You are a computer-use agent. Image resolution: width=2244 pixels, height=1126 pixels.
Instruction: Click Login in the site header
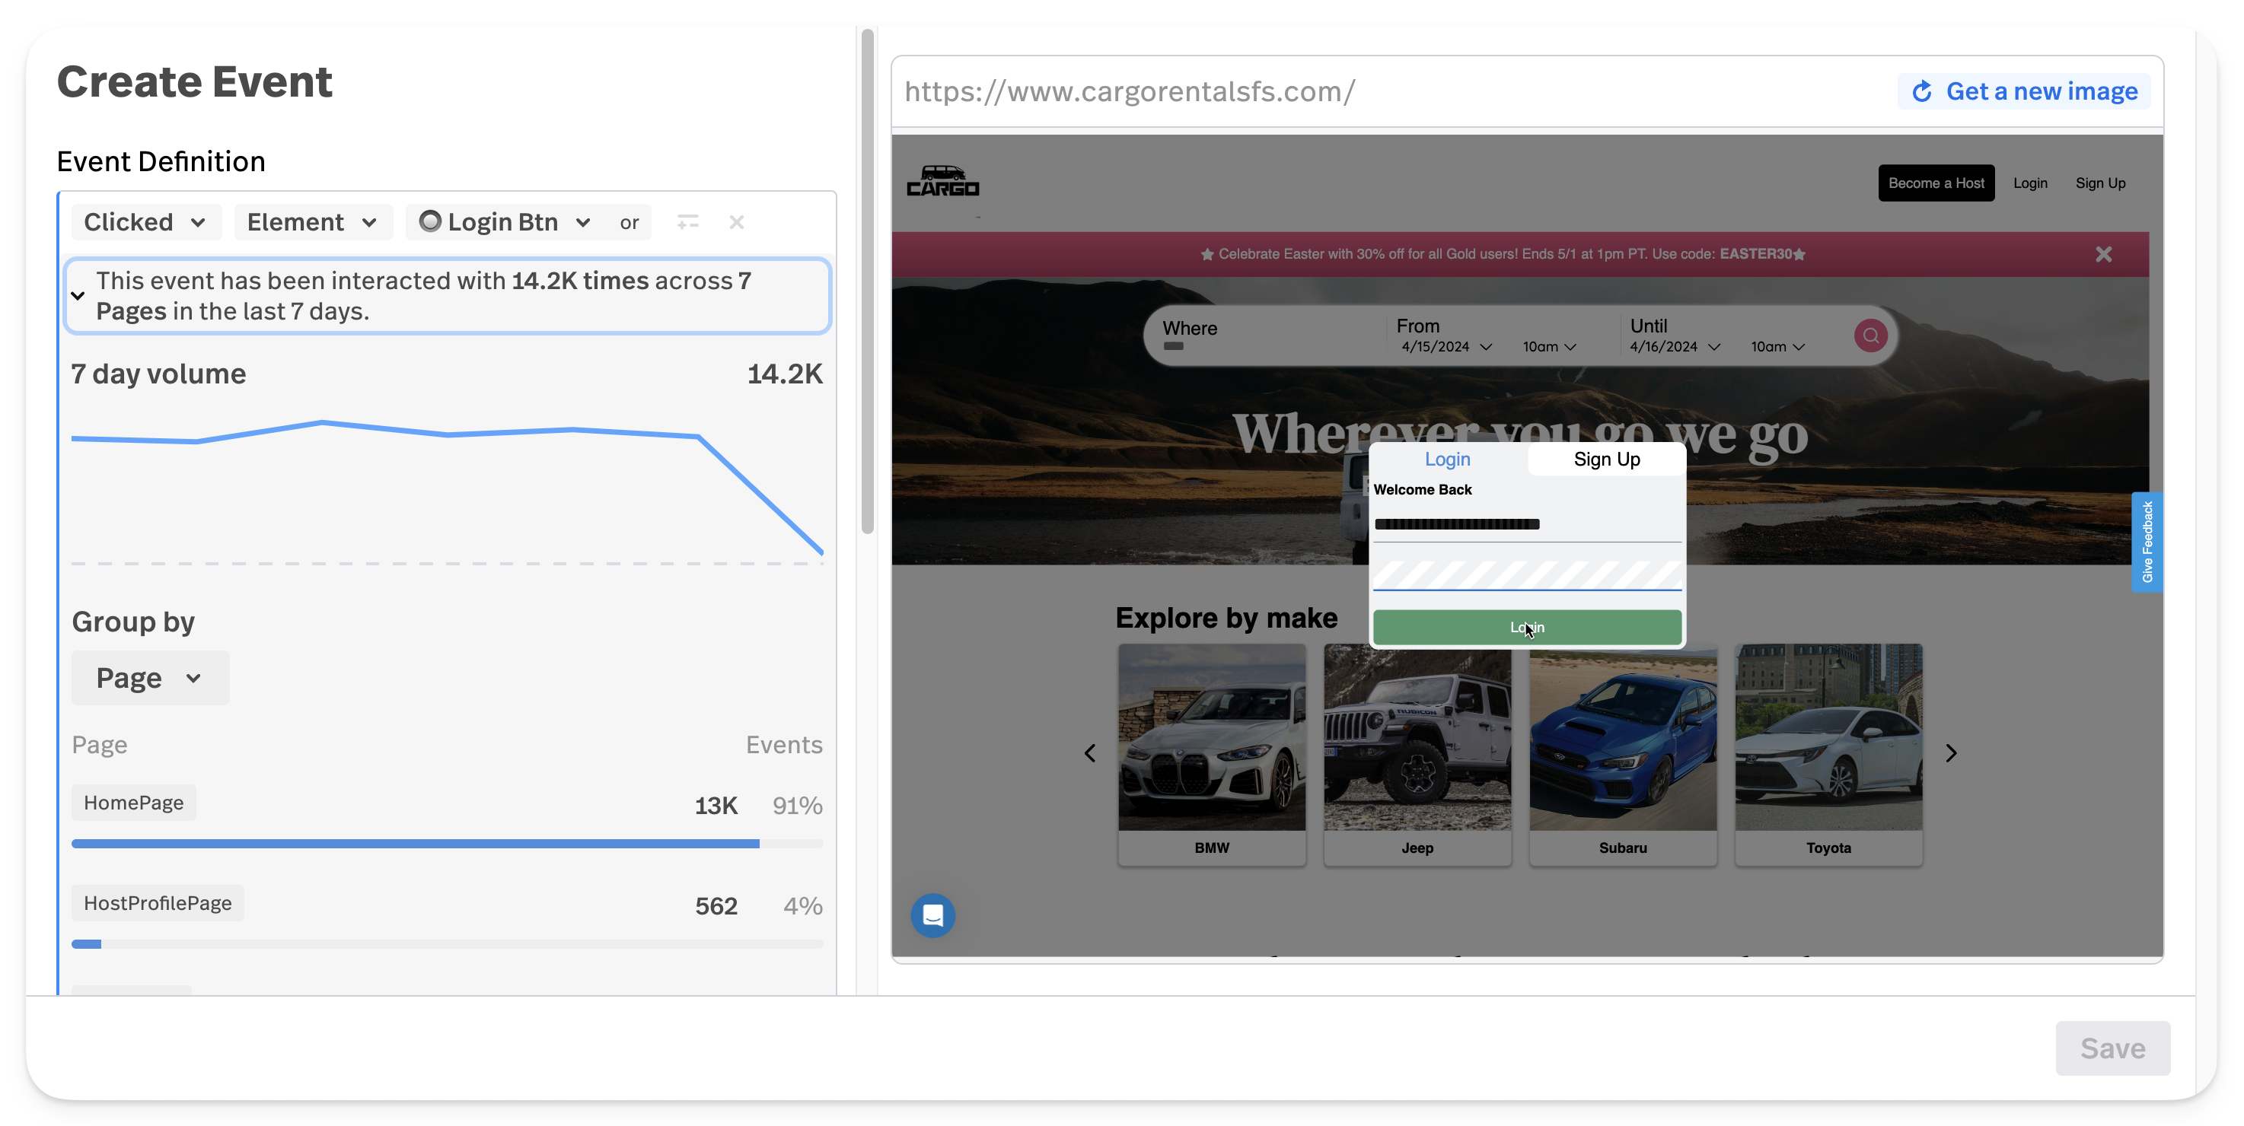2029,183
